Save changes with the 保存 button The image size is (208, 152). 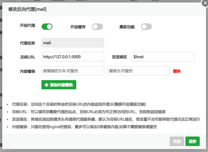tap(192, 142)
